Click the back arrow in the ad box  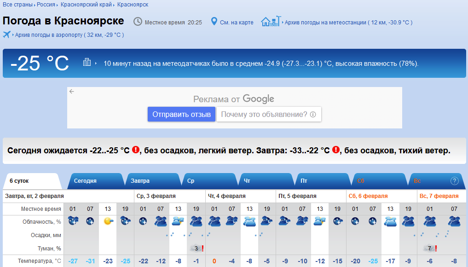pos(72,91)
